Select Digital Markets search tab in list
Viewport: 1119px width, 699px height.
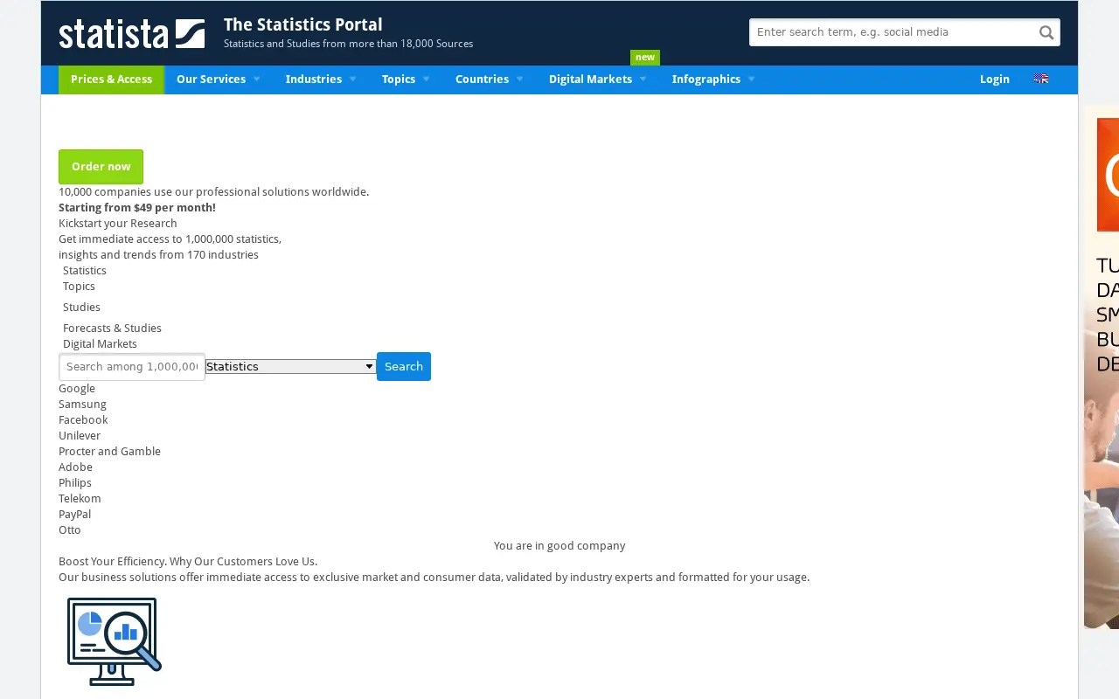100,344
